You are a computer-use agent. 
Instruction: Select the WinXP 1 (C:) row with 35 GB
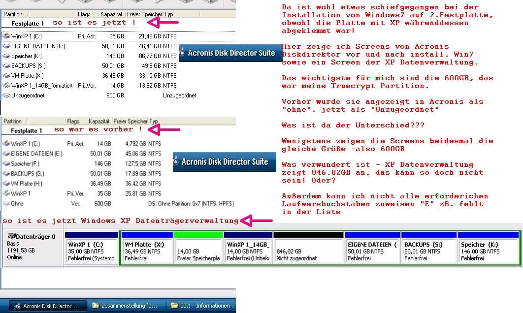click(118, 36)
